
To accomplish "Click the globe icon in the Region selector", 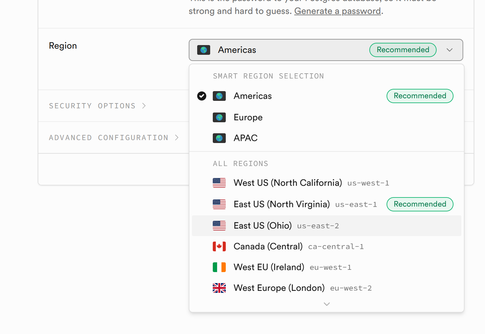I will 204,50.
